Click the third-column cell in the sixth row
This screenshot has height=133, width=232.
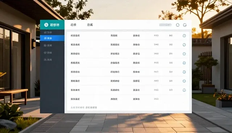point(136,81)
